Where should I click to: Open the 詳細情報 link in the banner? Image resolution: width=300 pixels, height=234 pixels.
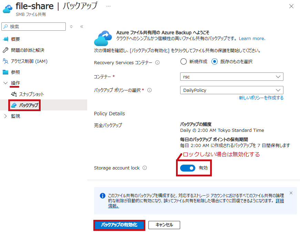280,201
